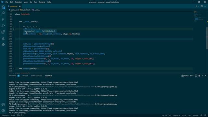
Task: Open the feedback icon in status bar
Action: coord(201,115)
